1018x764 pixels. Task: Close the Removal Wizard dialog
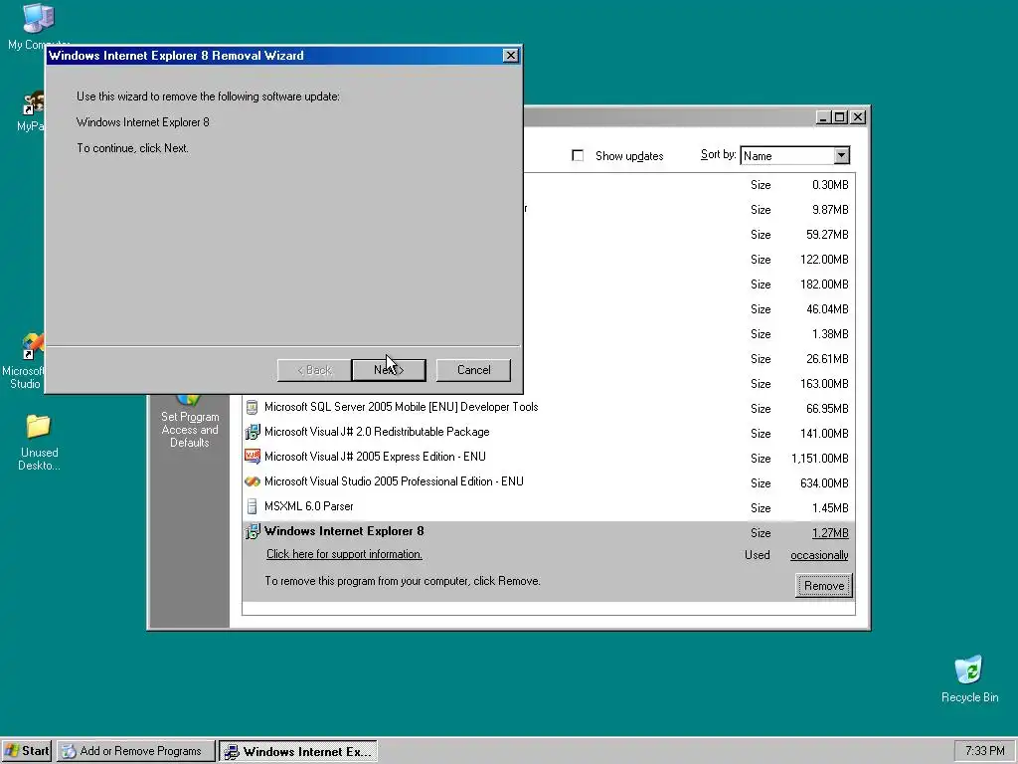click(x=511, y=56)
